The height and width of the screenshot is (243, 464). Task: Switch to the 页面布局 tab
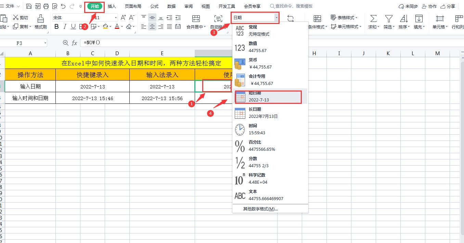133,6
